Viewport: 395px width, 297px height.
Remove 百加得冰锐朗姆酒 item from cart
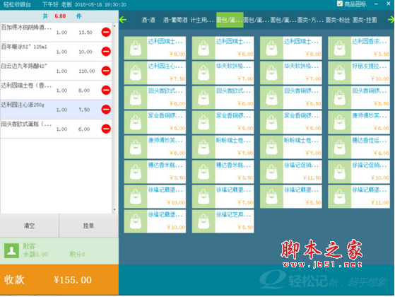(x=106, y=32)
